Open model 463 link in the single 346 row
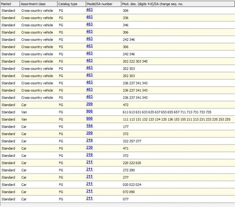235x207 pixels. pos(89,24)
